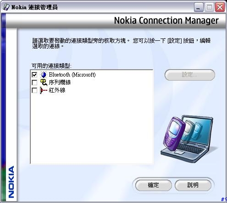Open help with the 說明 button
227x203 pixels.
coord(193,185)
